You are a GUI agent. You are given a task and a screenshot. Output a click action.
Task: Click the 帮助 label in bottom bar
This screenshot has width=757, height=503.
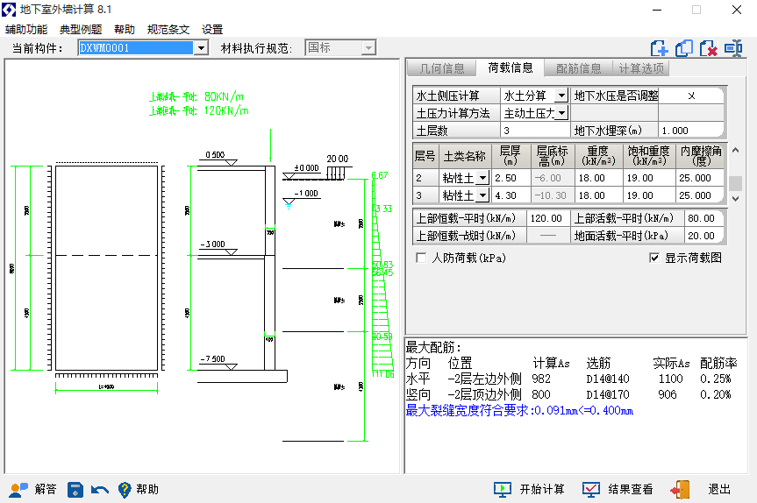[147, 490]
